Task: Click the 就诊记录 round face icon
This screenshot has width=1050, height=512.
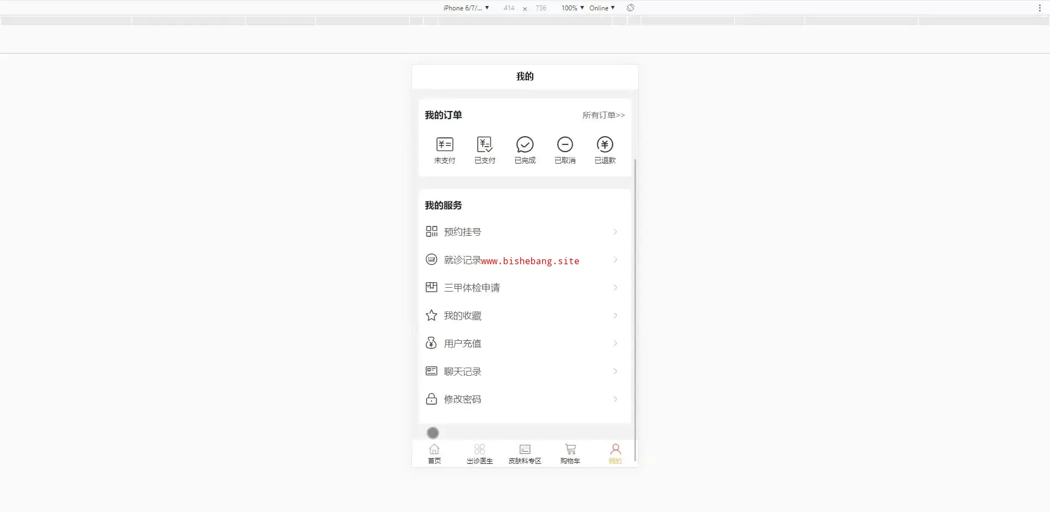Action: point(431,259)
